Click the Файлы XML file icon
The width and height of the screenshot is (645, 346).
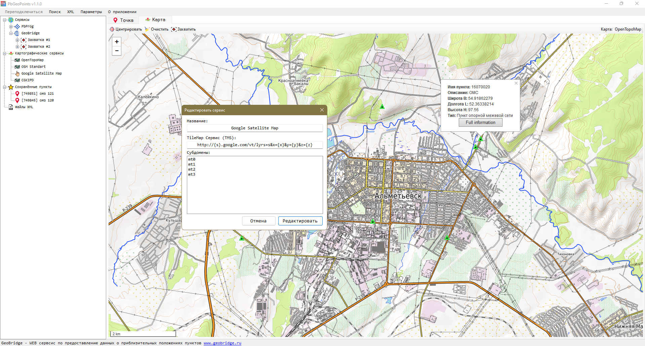[11, 107]
